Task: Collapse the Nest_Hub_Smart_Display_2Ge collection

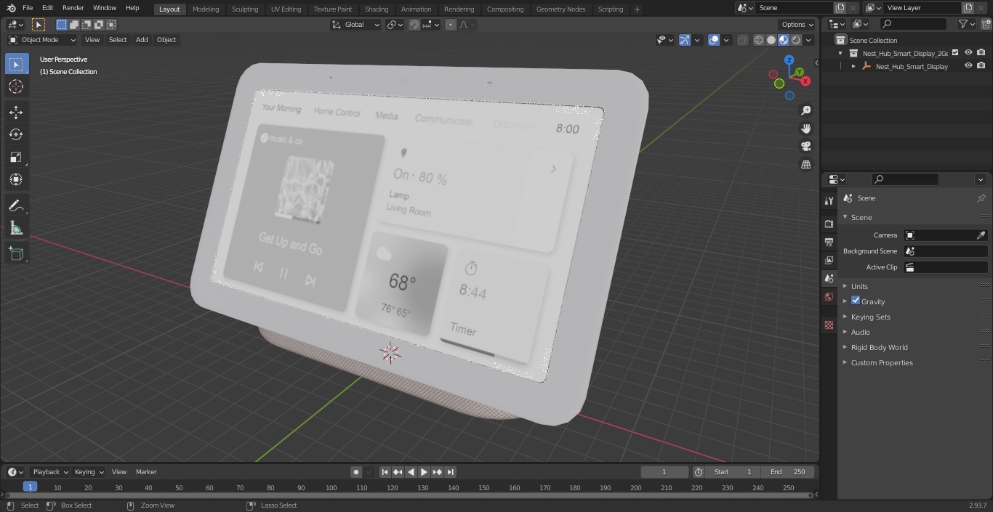Action: tap(840, 53)
